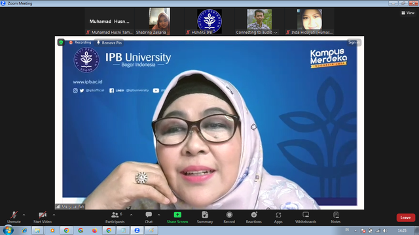The image size is (419, 235).
Task: Open the Participants panel
Action: (x=115, y=217)
